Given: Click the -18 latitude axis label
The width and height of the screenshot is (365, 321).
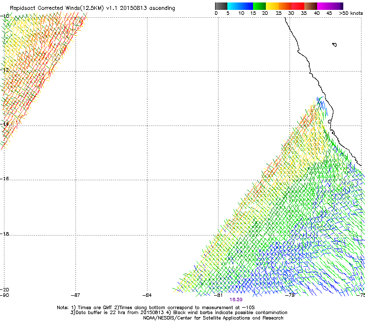Looking at the screenshot, I should (4, 234).
